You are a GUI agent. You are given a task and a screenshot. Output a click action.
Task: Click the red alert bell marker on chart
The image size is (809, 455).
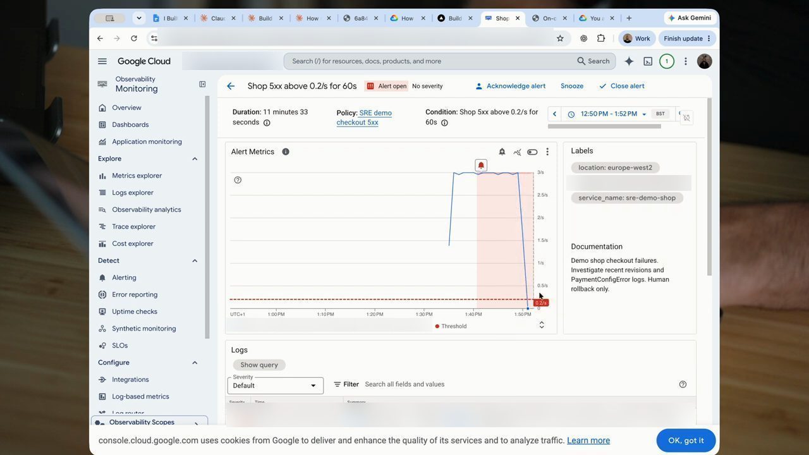coord(481,166)
